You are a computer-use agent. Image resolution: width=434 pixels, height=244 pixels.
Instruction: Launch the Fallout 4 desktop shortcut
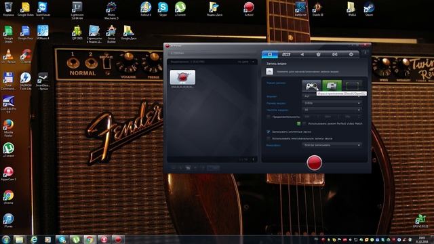pos(146,9)
